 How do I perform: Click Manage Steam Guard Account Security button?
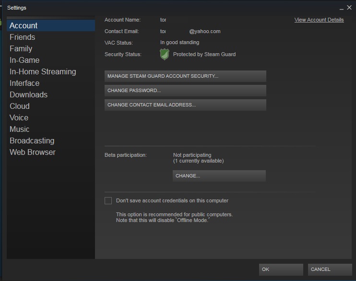[185, 76]
